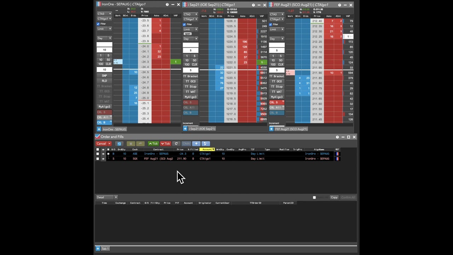The height and width of the screenshot is (255, 453).
Task: Minimize Order and Fills widget
Action: point(343,137)
